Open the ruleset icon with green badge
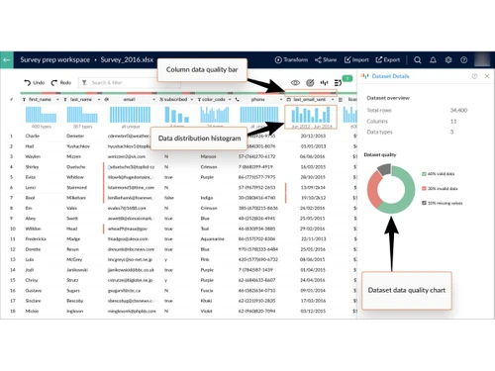 (x=339, y=82)
